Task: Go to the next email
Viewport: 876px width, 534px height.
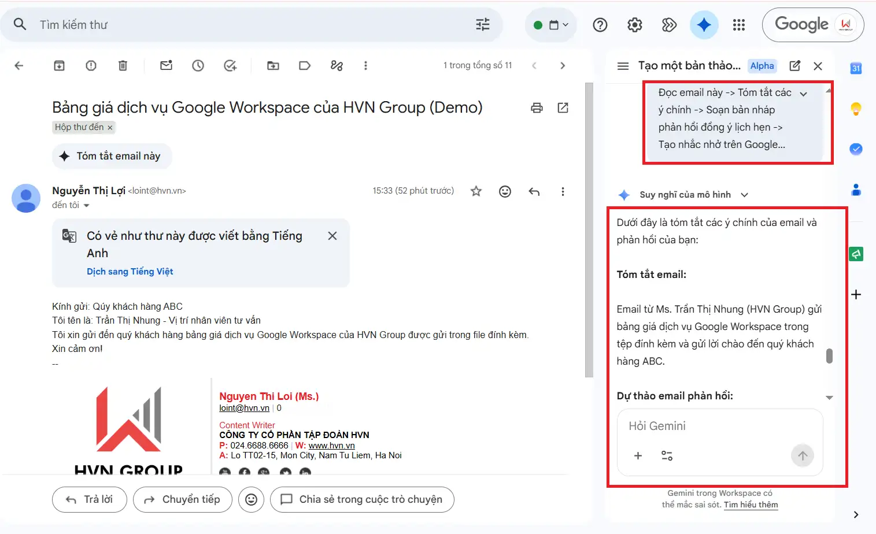Action: click(563, 66)
